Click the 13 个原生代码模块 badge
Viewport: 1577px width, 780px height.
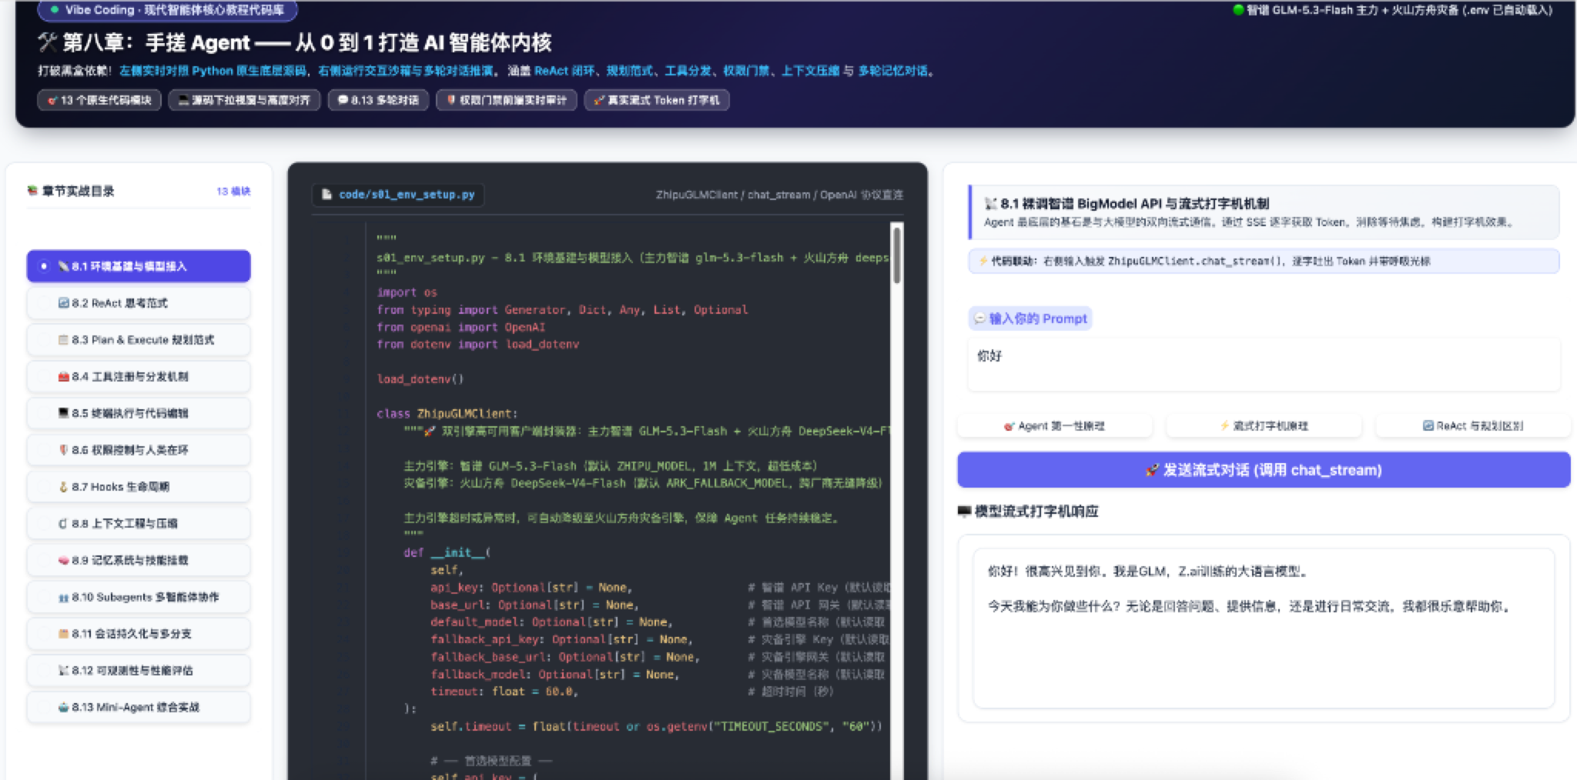pos(99,100)
